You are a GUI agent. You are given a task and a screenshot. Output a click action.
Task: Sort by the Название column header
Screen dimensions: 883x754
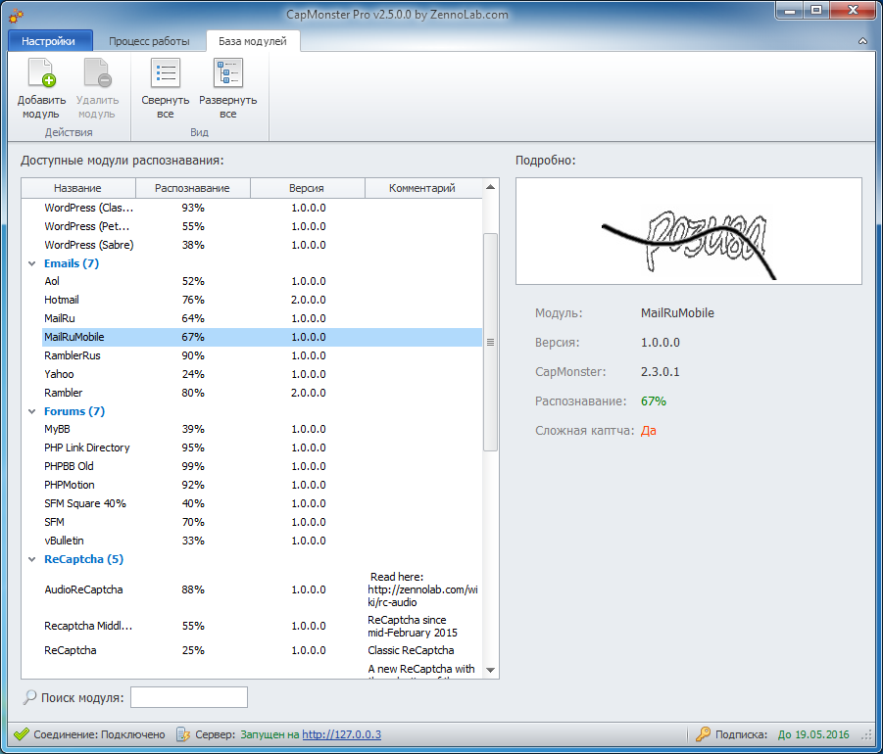[x=77, y=188]
